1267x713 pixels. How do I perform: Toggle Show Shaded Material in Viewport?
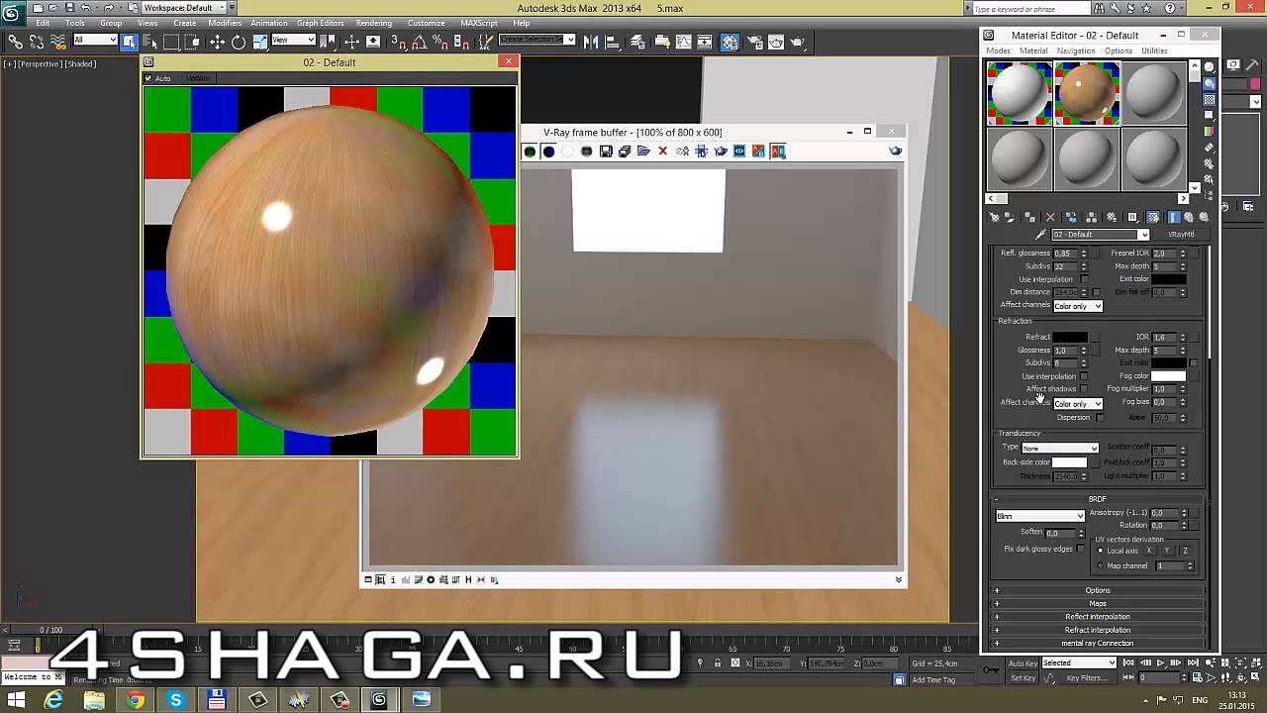(x=1153, y=217)
